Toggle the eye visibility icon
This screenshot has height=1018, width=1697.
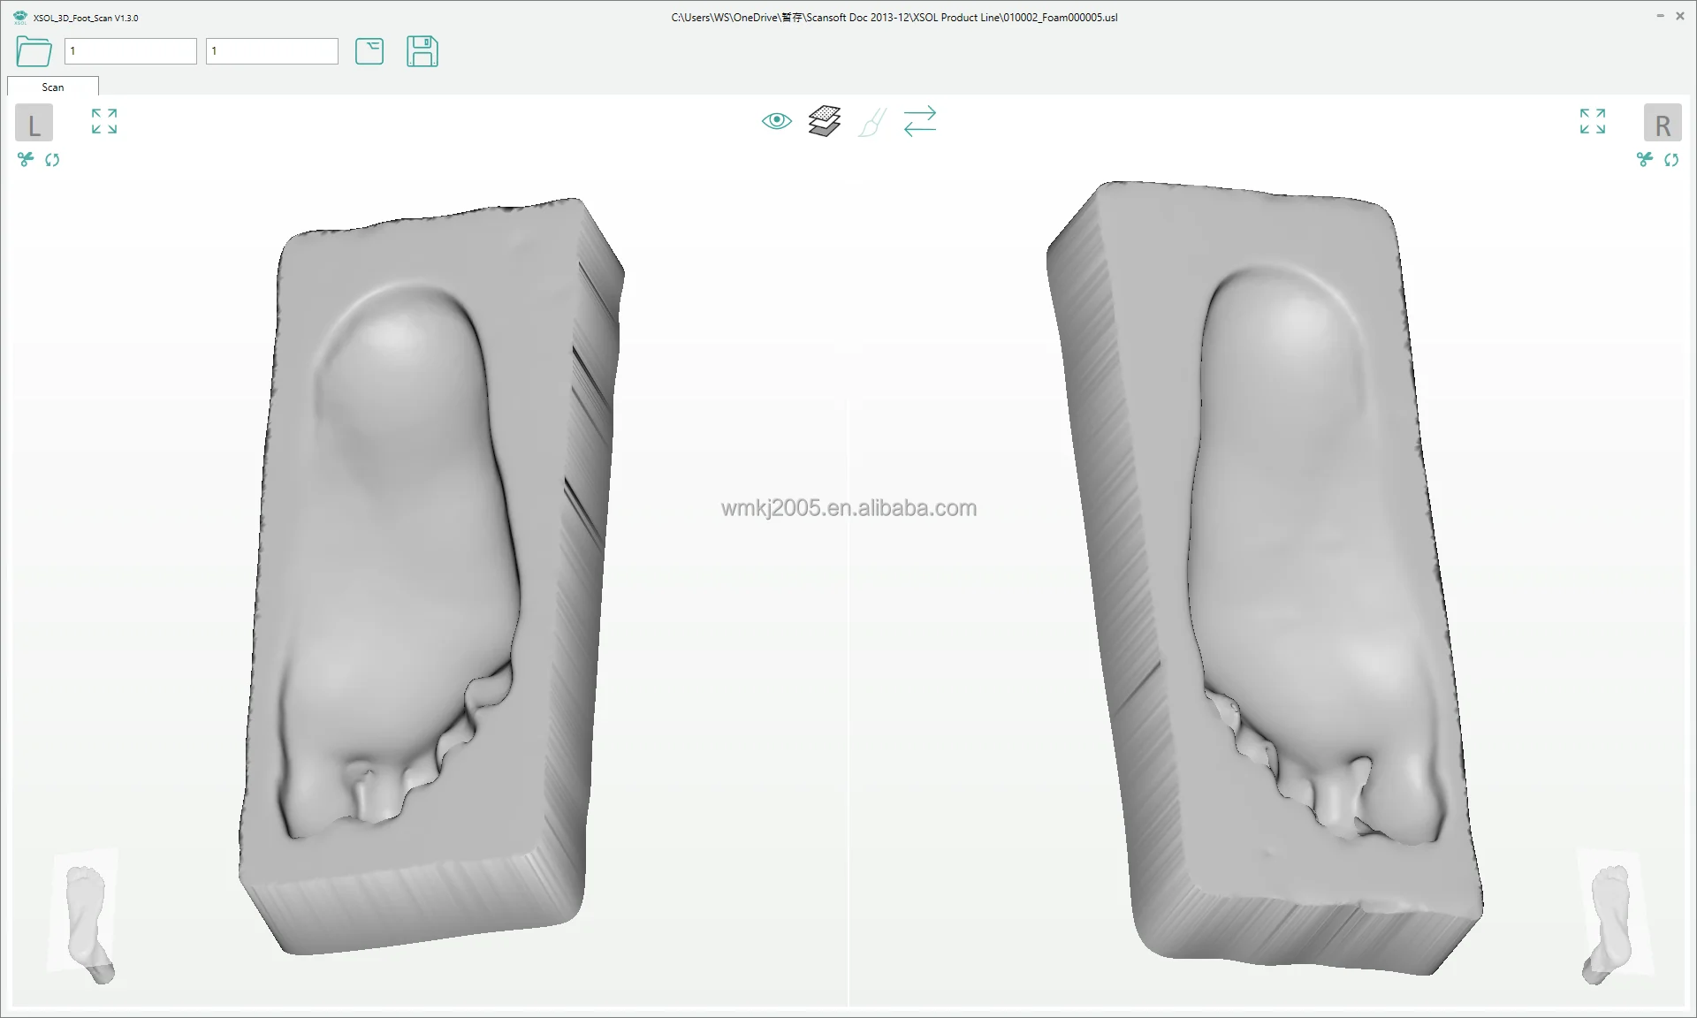[x=776, y=120]
